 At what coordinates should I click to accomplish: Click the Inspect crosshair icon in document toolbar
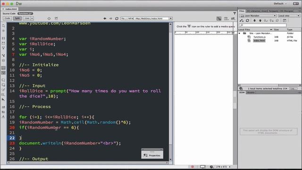point(49,18)
